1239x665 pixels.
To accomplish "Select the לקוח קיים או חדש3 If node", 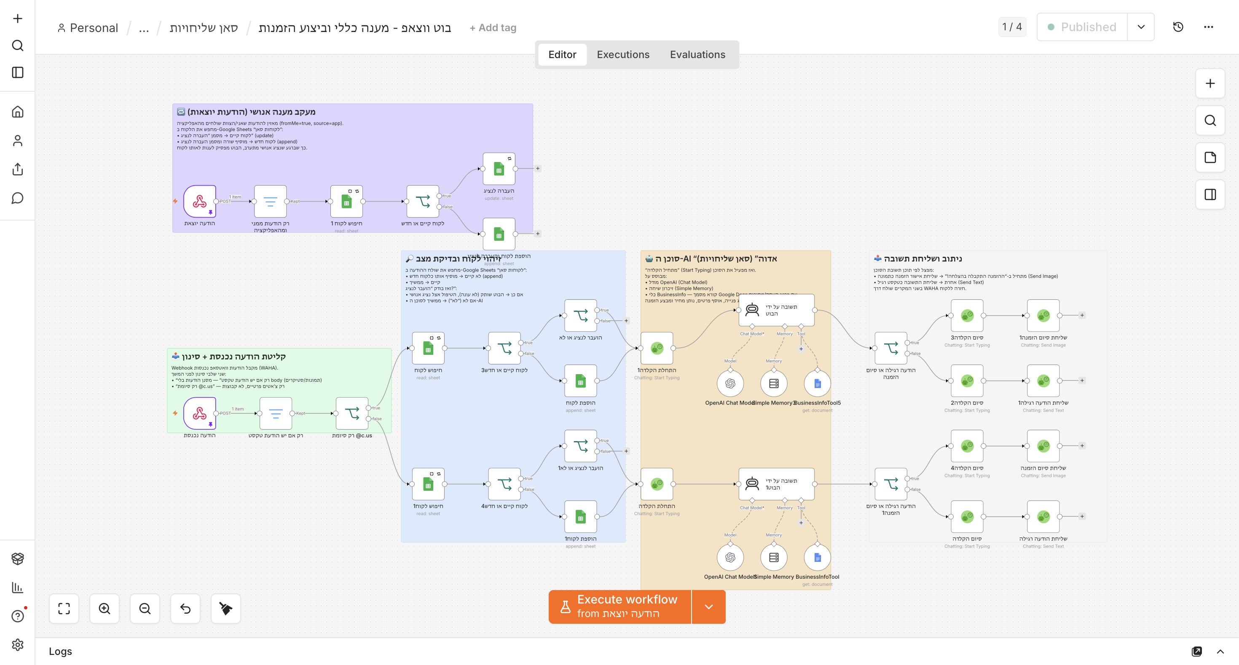I will point(504,348).
